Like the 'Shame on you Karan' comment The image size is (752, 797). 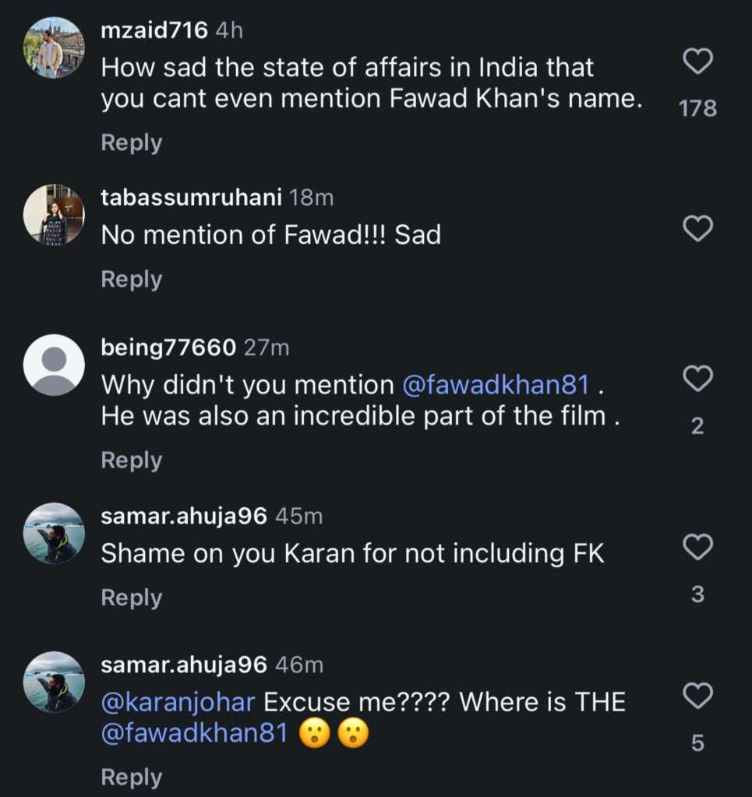[697, 547]
